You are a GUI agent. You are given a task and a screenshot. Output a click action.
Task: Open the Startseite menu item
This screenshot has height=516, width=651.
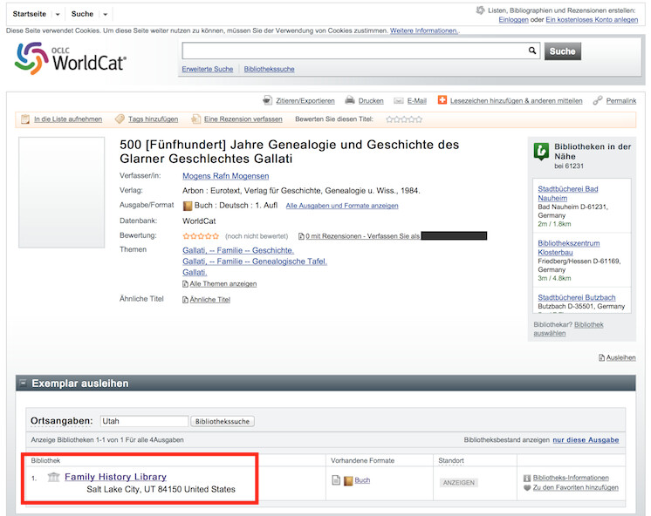tap(30, 14)
